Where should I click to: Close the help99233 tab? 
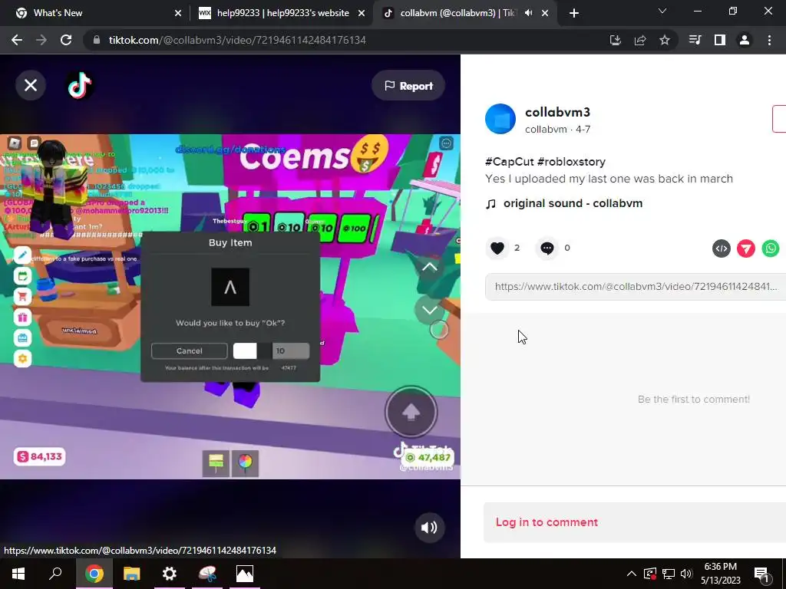click(362, 13)
